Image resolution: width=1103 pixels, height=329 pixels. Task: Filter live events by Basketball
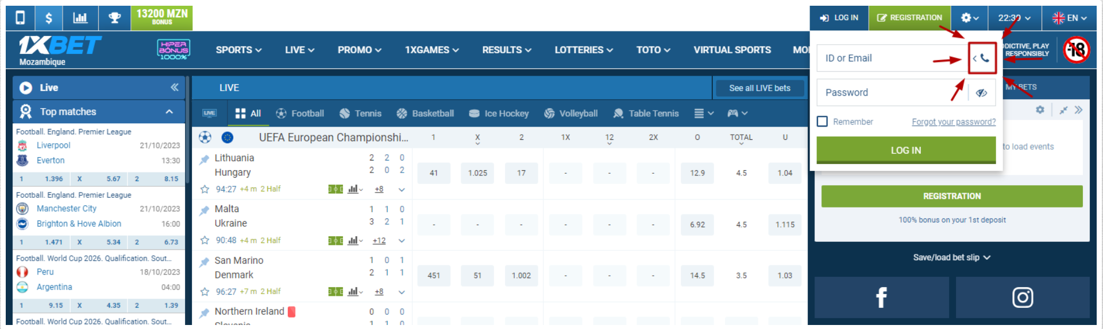(425, 113)
